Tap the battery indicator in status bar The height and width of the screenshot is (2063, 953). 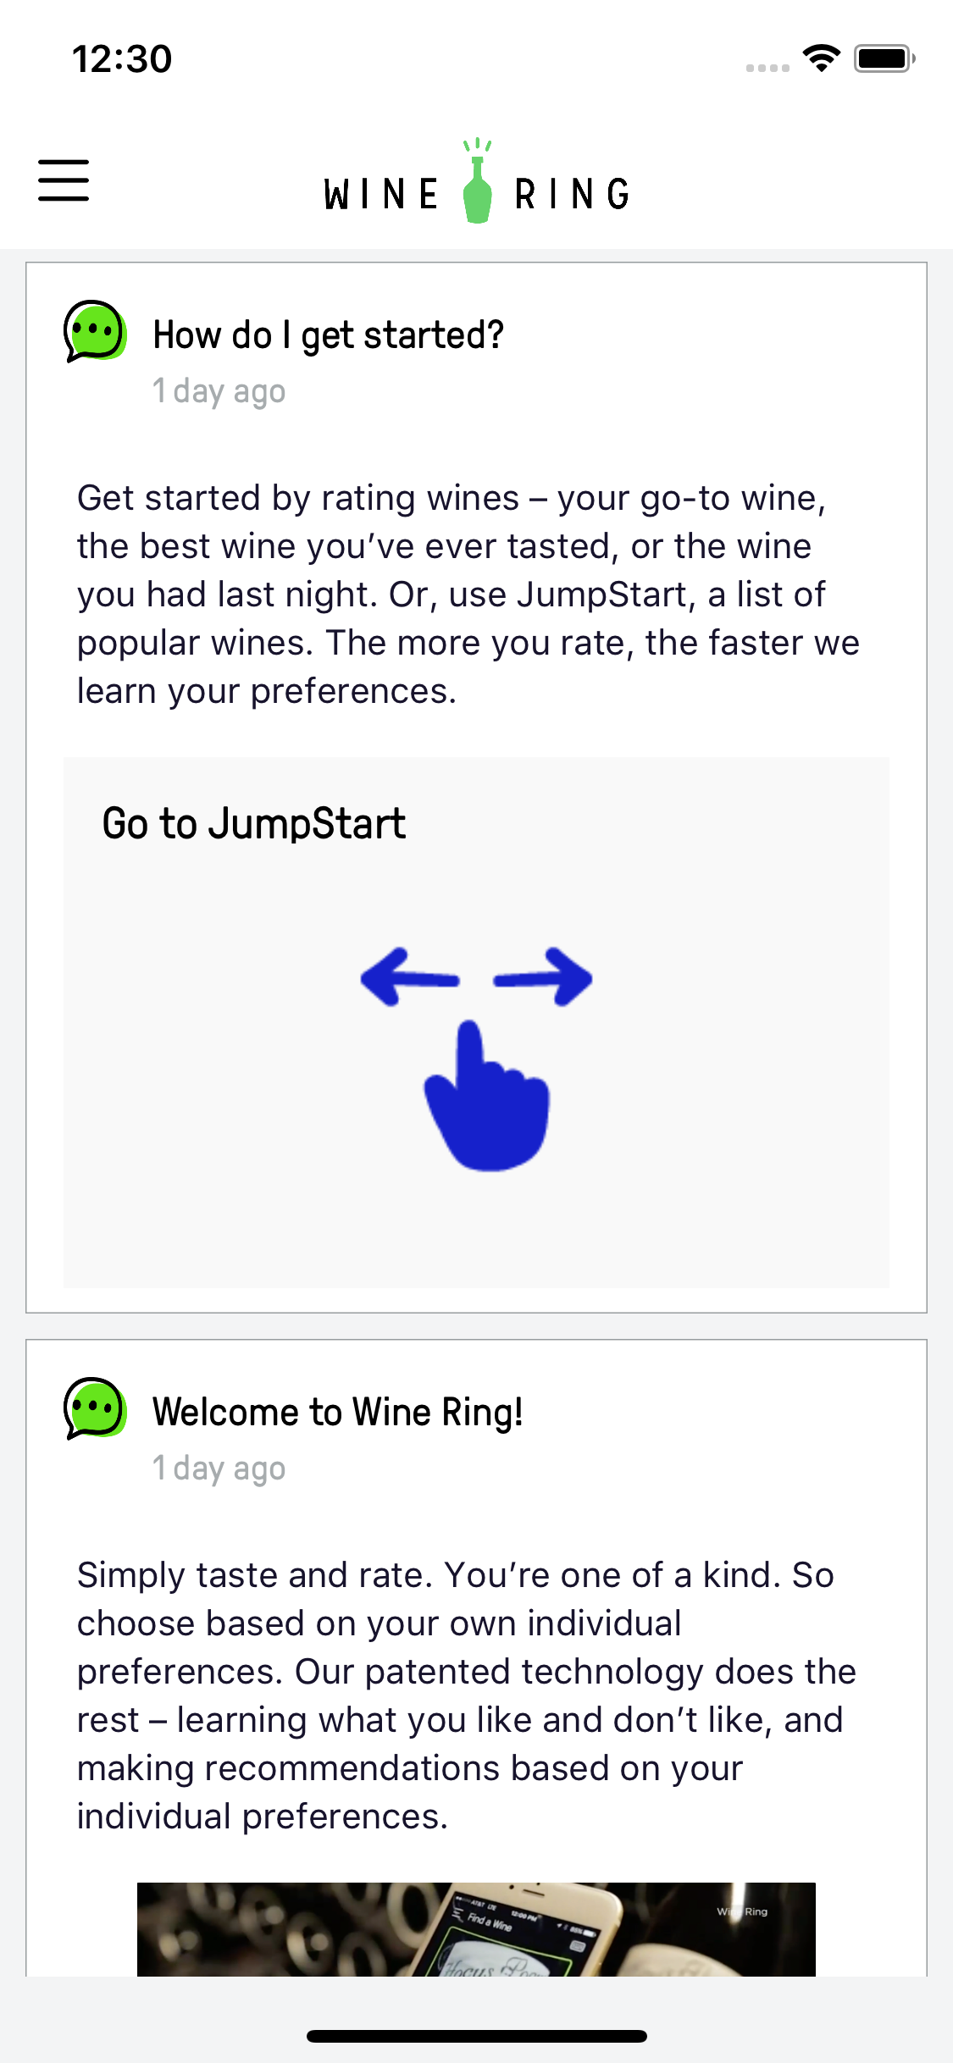tap(884, 58)
